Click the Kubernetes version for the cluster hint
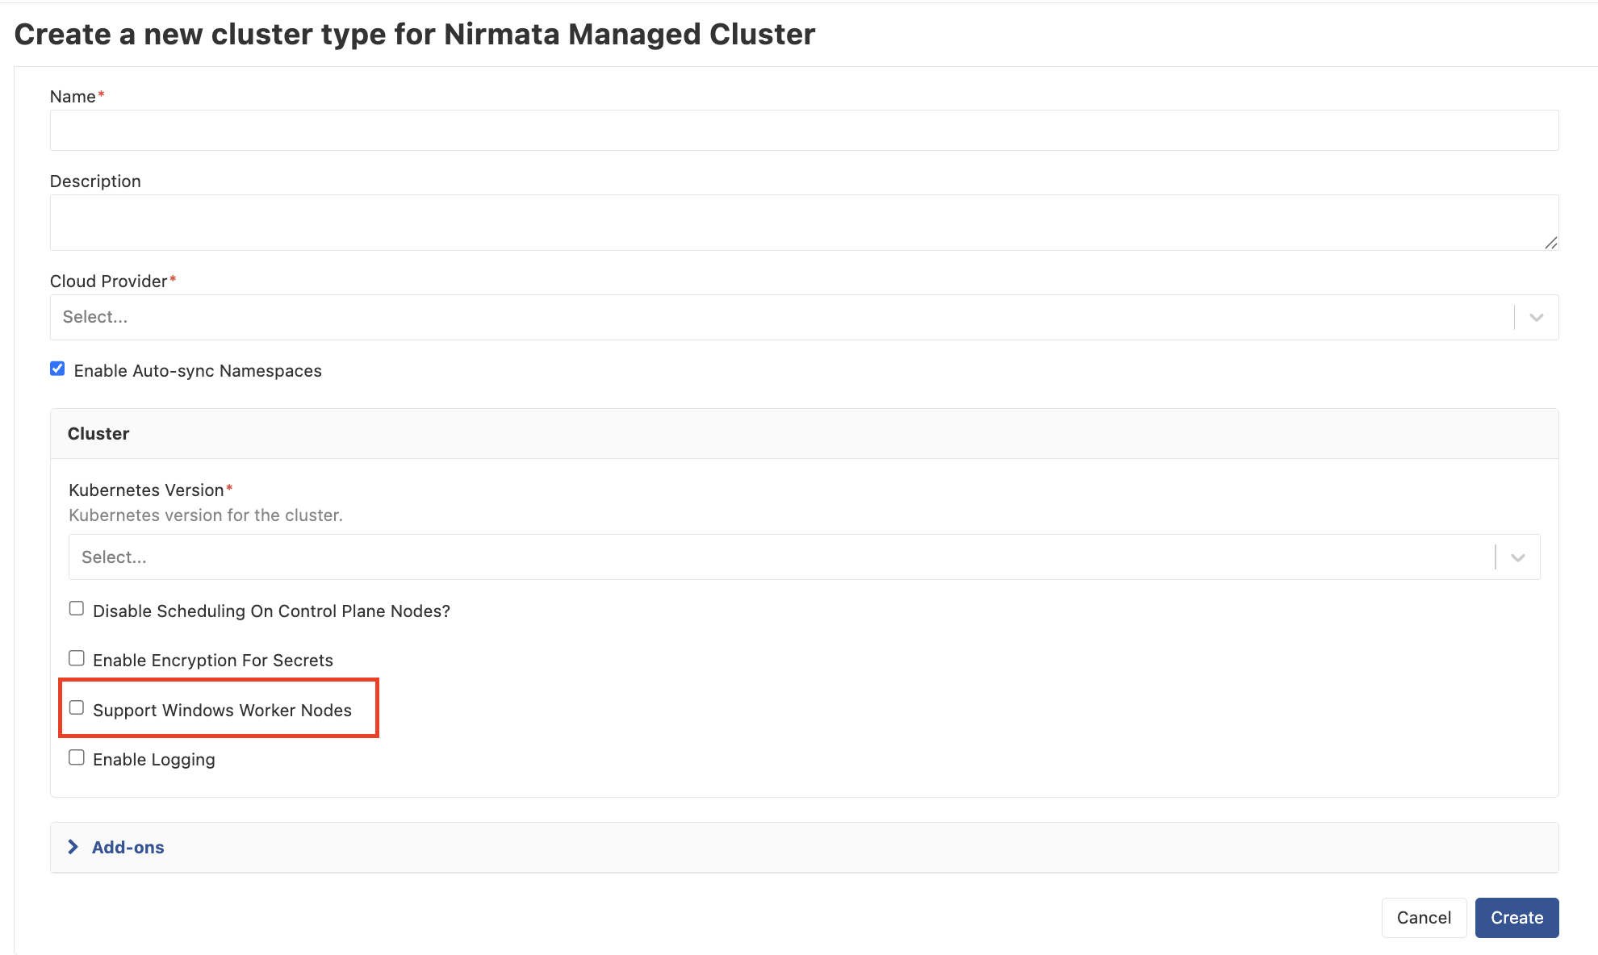1598x955 pixels. click(206, 515)
